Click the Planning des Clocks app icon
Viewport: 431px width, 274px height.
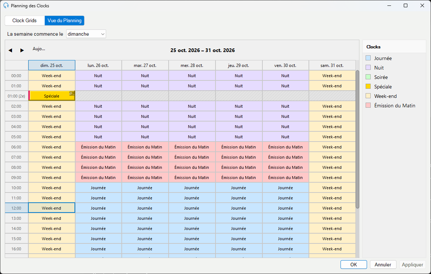[6, 5]
